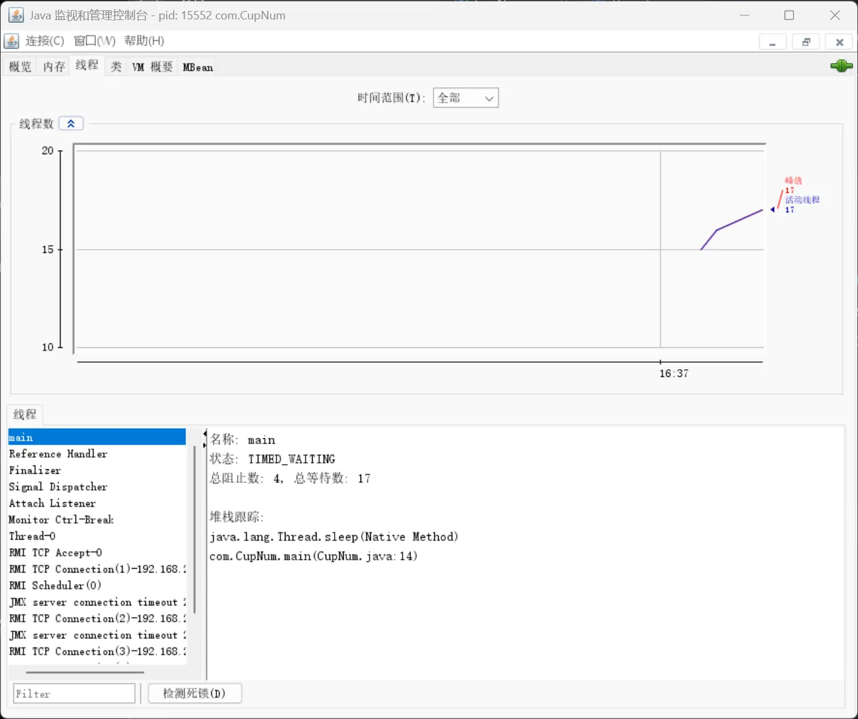The image size is (858, 719).
Task: Click the 检测死锁 button
Action: click(194, 693)
